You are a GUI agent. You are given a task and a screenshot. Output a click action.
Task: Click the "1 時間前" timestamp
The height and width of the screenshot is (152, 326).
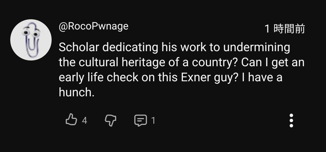(x=284, y=29)
